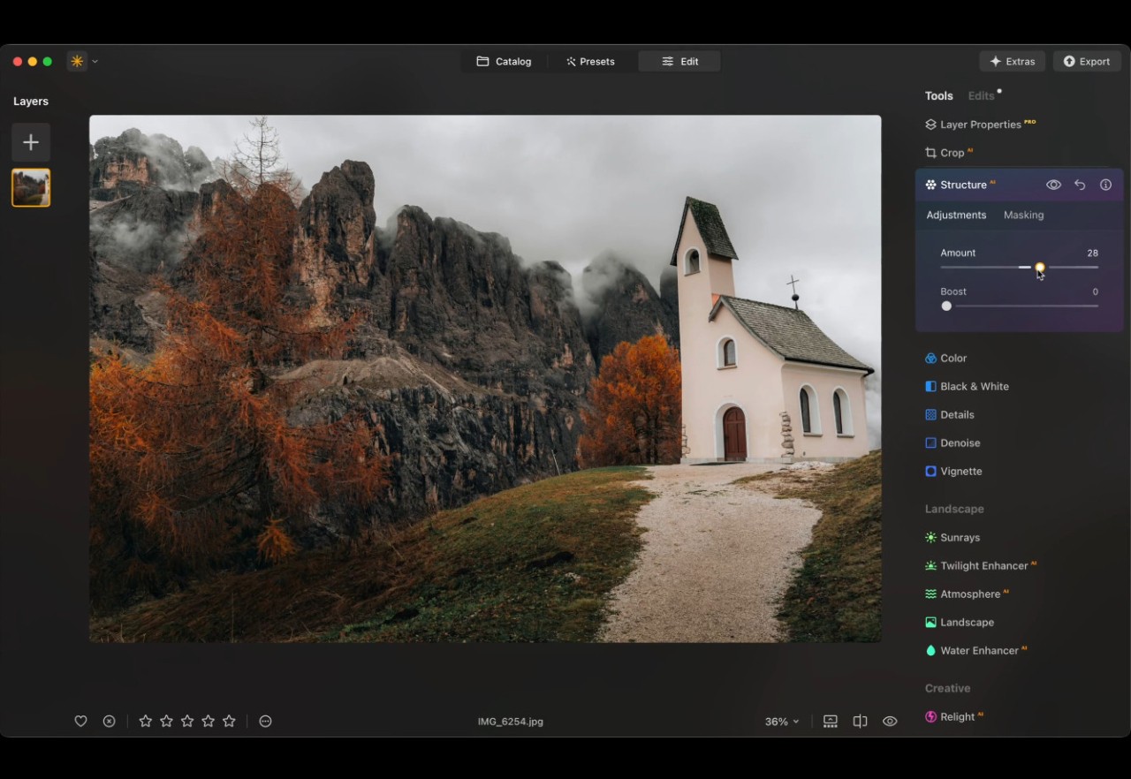The image size is (1131, 779).
Task: Click the Boost slider handle
Action: point(946,306)
